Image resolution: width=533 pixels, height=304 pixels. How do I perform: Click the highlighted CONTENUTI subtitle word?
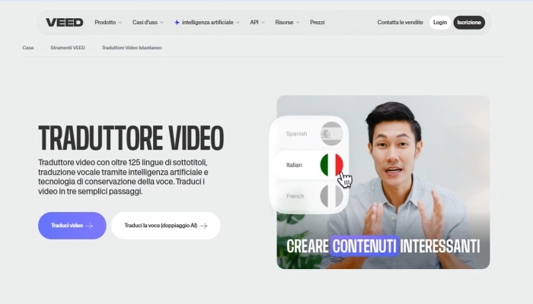coord(365,246)
